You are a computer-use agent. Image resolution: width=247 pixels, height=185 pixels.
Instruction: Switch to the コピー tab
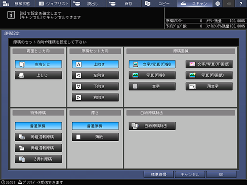tap(160, 3)
